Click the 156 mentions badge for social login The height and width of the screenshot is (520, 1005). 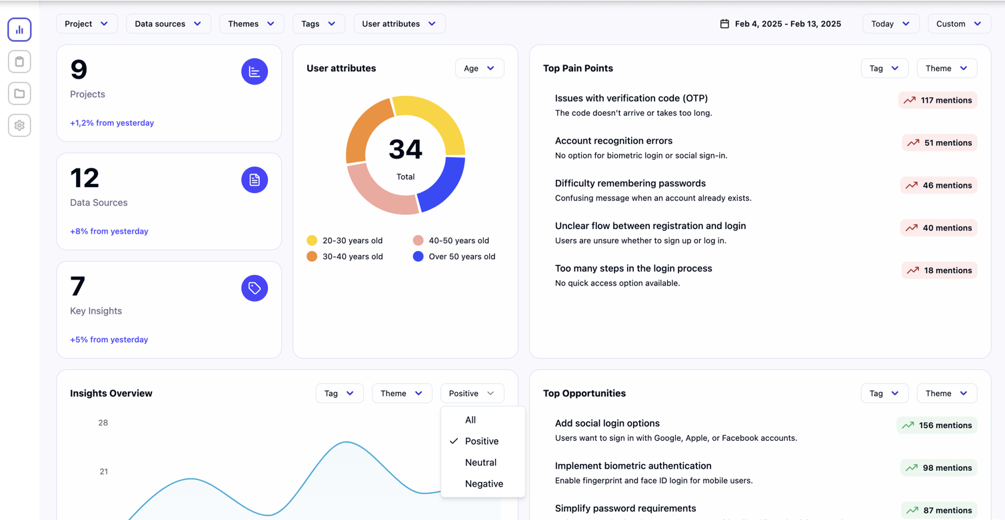[937, 425]
